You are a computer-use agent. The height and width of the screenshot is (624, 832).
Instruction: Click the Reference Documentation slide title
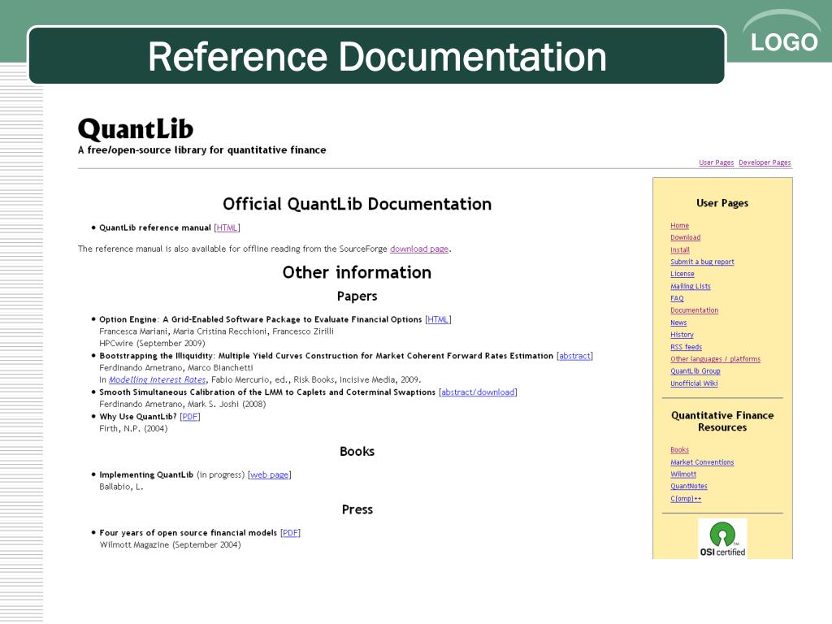pos(377,56)
